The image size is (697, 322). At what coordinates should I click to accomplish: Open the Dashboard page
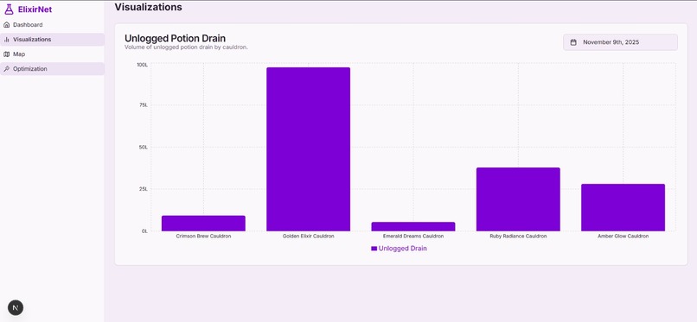click(52, 25)
